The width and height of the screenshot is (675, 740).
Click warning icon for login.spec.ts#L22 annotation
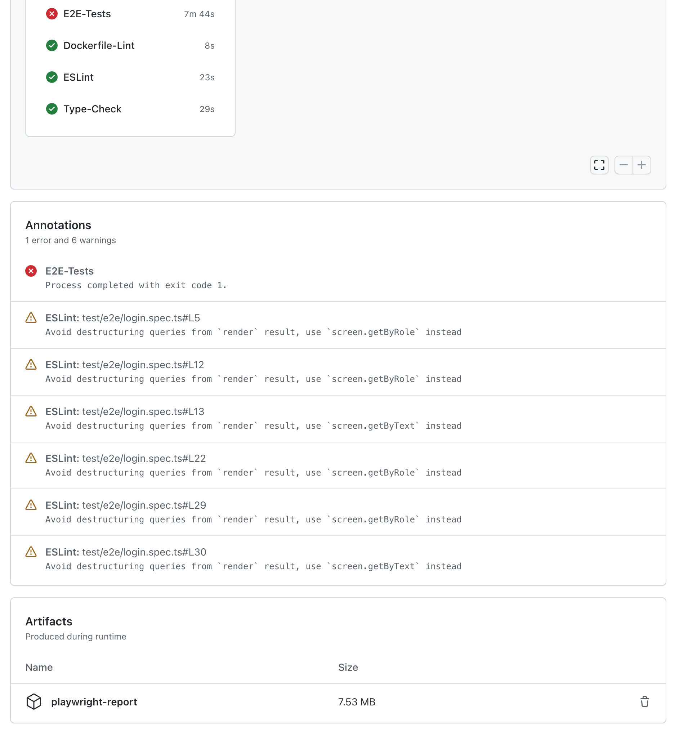[31, 458]
